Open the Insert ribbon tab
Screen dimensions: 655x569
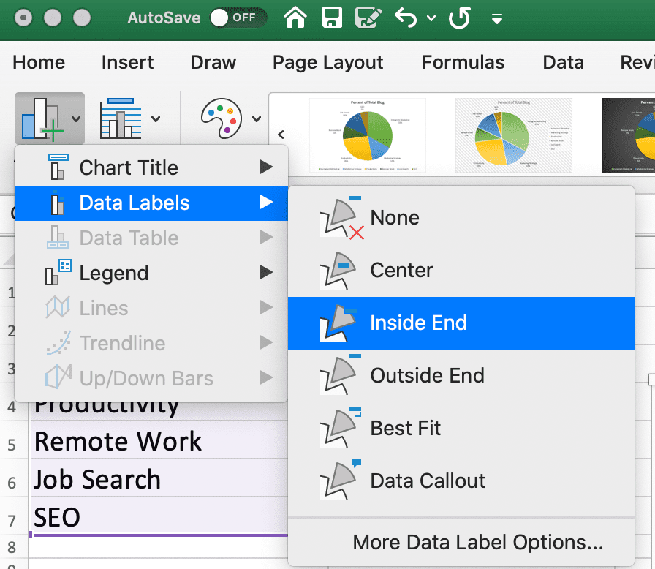pyautogui.click(x=127, y=63)
